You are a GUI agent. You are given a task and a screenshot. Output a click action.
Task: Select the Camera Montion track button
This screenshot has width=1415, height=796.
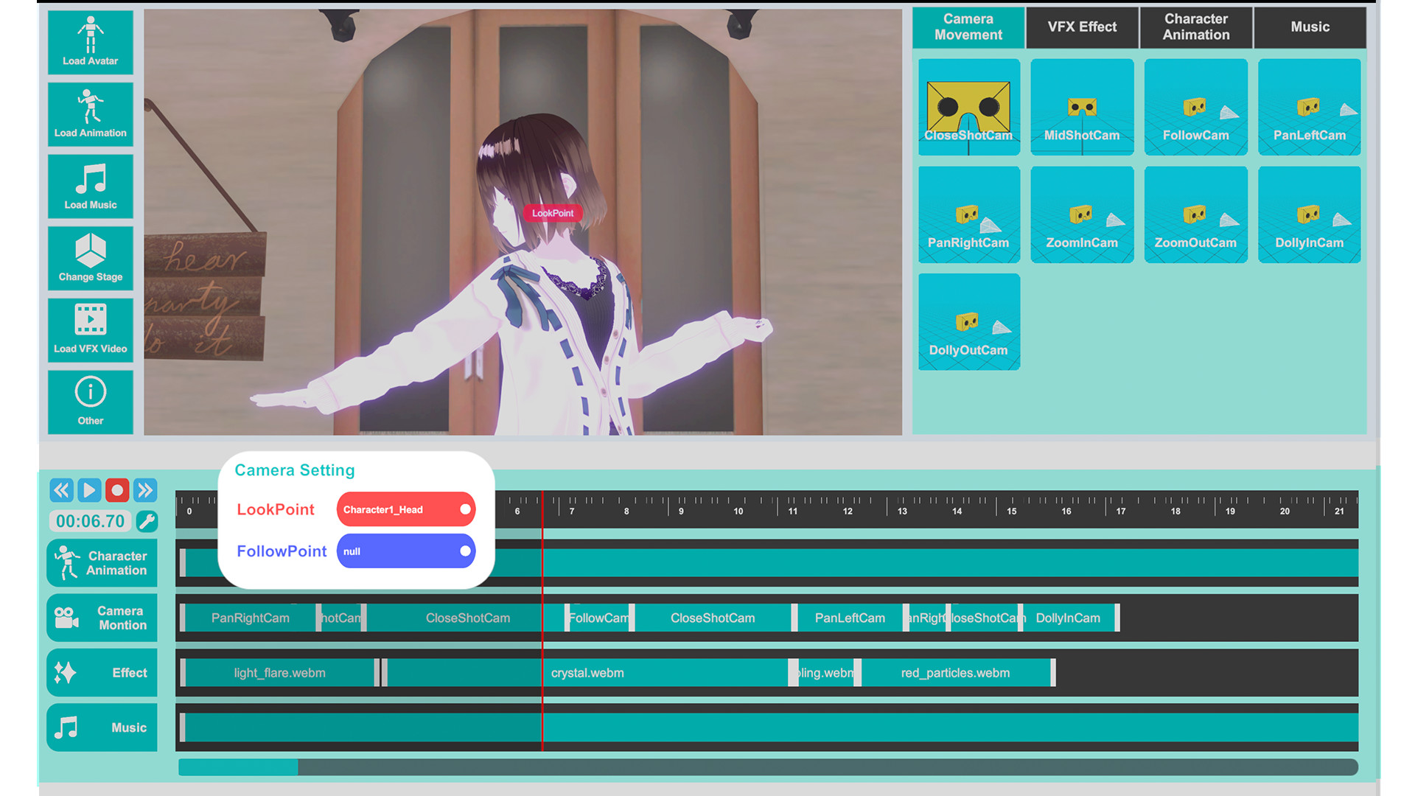pyautogui.click(x=102, y=618)
